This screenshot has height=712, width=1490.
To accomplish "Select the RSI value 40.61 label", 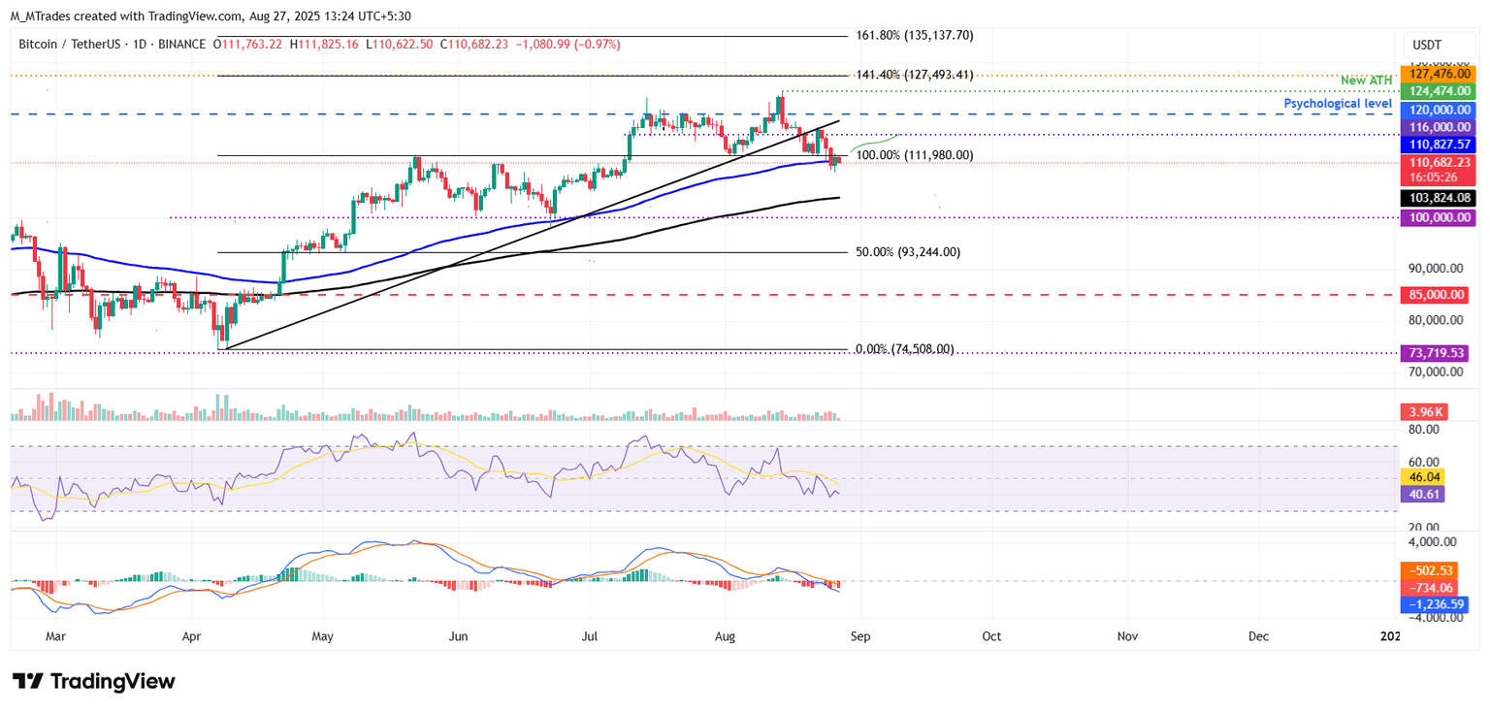I will click(1423, 495).
